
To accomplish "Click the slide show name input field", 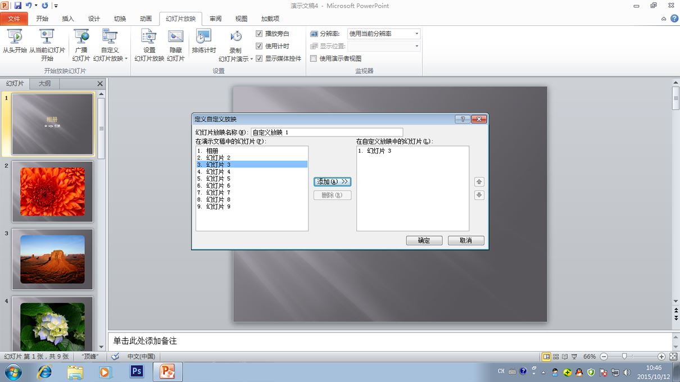I will [x=327, y=133].
